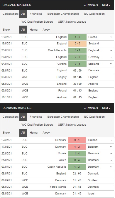Viewport: 115px width, 198px height.
Task: Go to Next in England Matches header
Action: tap(106, 5)
